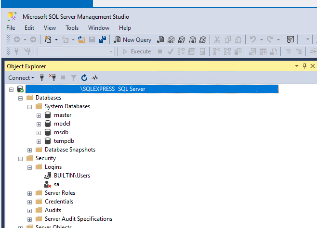Open the available databases combo box
Viewport: 317px width, 228px height.
click(x=76, y=51)
